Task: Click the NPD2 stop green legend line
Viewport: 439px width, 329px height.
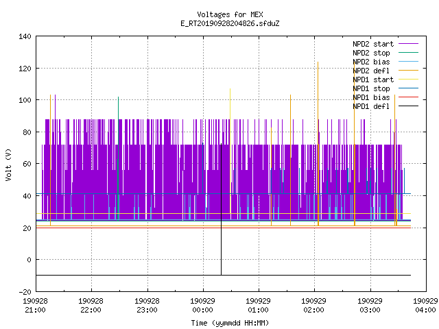Action: tap(408, 53)
